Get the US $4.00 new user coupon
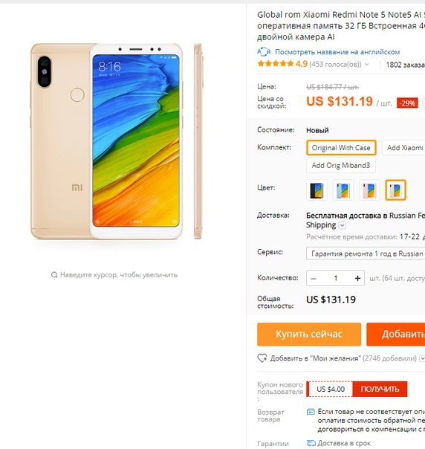425x449 pixels. click(x=380, y=389)
